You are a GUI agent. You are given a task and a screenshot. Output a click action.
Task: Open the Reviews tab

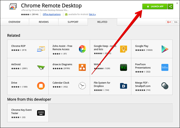pos(44,22)
